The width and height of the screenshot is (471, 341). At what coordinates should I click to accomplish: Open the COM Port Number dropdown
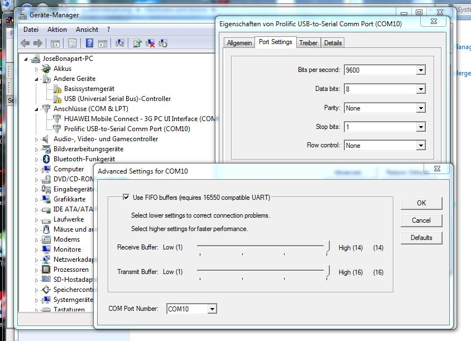click(212, 309)
